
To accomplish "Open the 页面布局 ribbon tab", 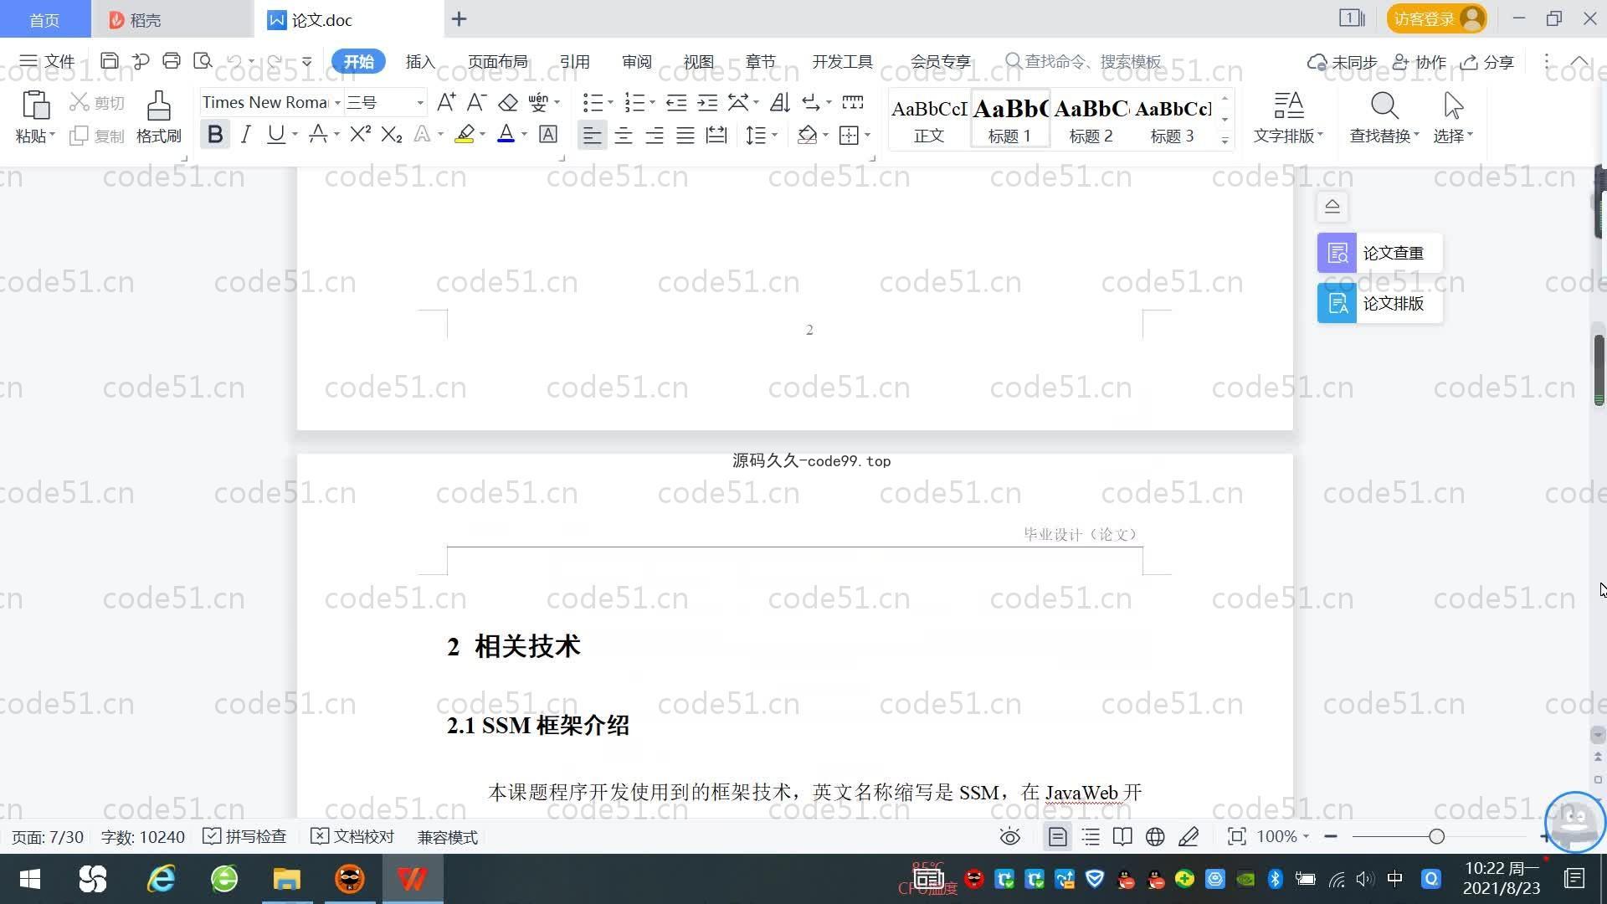I will click(x=497, y=61).
